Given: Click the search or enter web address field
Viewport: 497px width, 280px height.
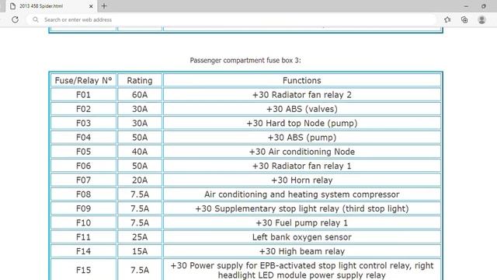Looking at the screenshot, I should 231,19.
